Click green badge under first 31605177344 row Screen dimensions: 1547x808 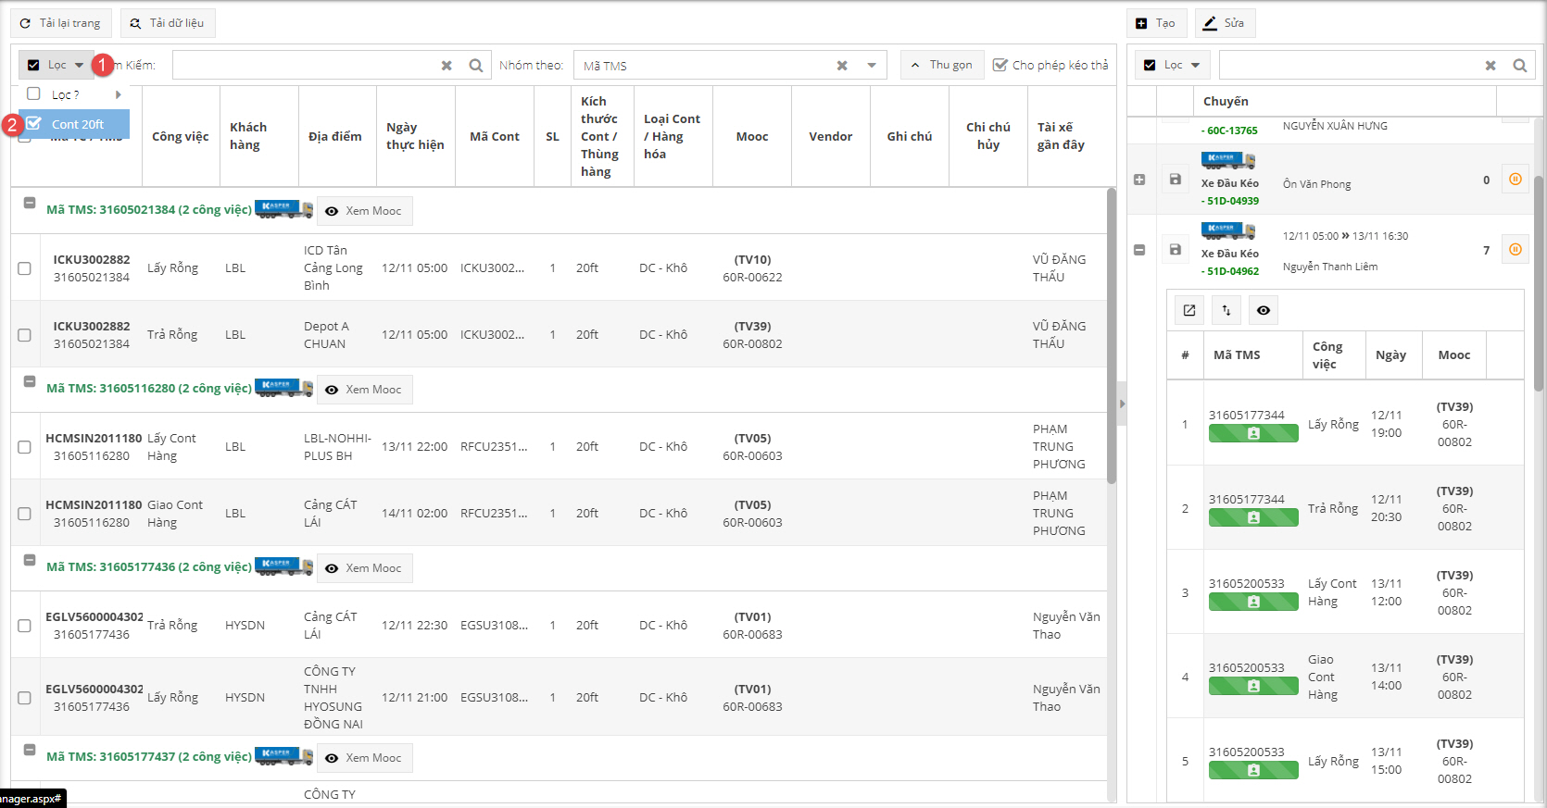click(1252, 433)
